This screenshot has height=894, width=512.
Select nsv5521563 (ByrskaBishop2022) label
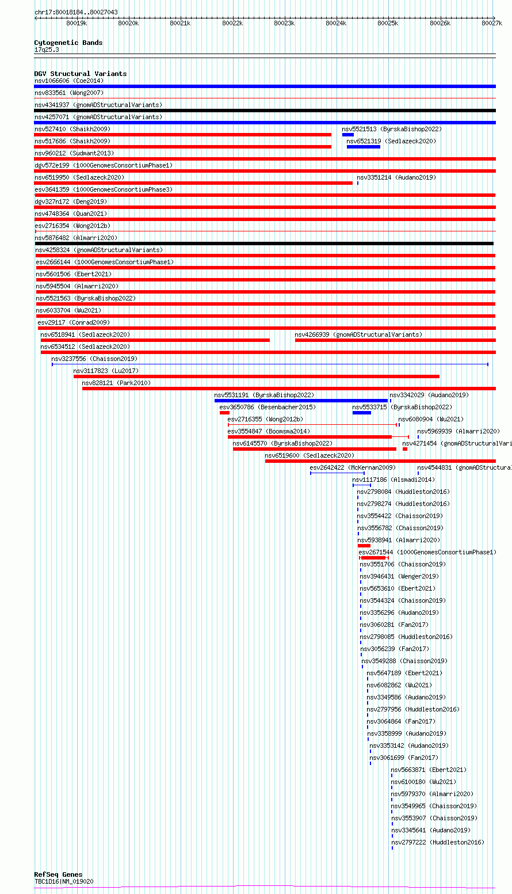pos(86,298)
